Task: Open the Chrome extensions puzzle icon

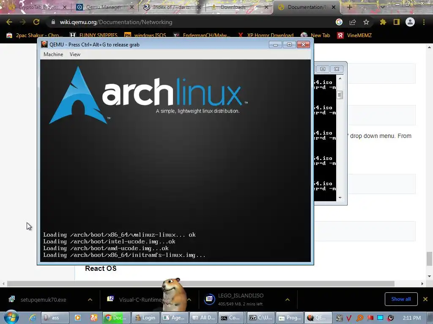Action: tap(383, 22)
